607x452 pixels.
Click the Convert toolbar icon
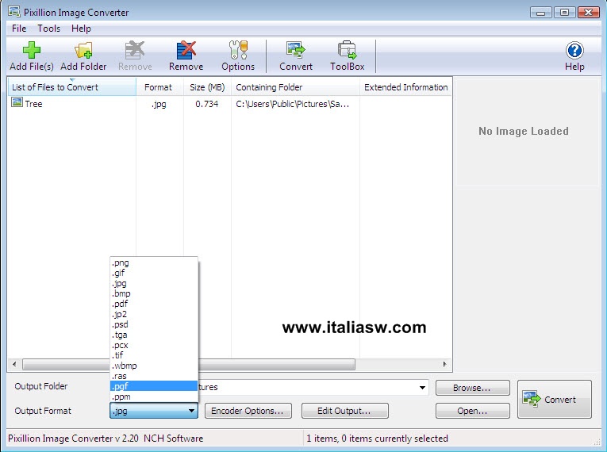(296, 51)
